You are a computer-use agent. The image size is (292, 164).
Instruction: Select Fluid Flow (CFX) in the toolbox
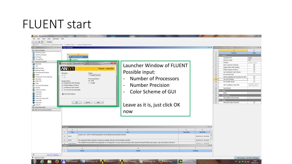40,53
